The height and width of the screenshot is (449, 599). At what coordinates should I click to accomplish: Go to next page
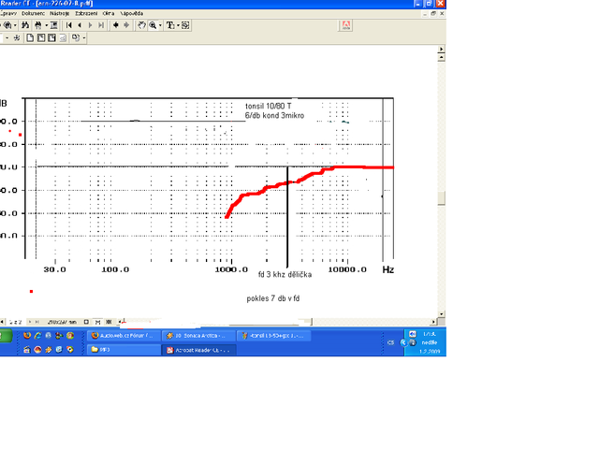[90, 25]
